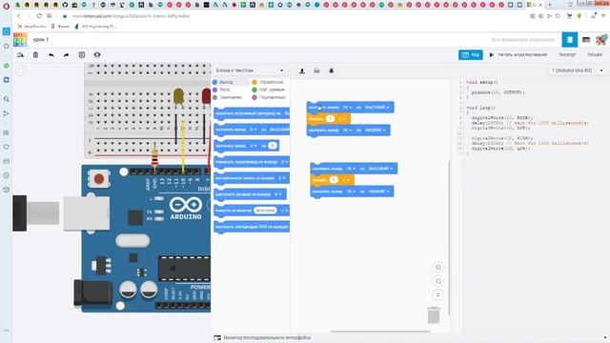Open pin dropdown on the first 'высокий' workspace block

tap(347, 108)
